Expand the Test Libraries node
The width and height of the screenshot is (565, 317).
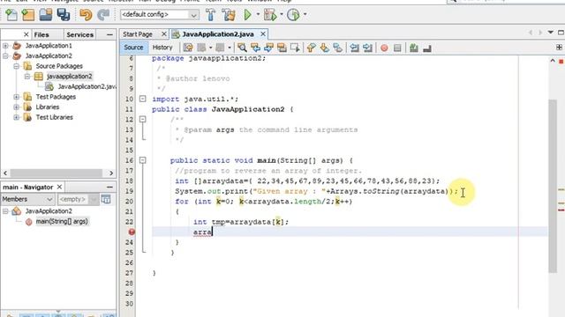[16, 117]
